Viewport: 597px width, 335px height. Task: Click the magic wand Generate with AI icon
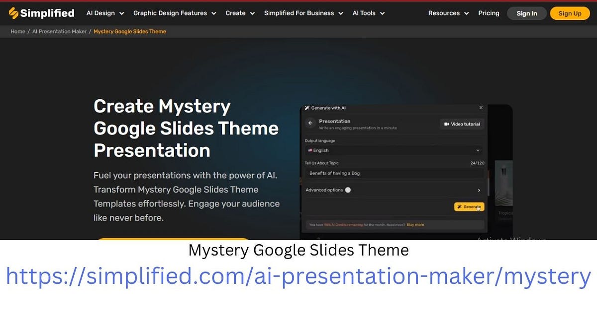click(307, 108)
